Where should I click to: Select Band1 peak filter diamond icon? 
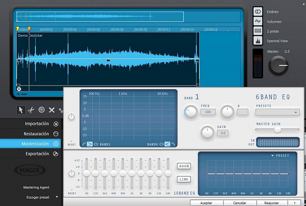click(96, 144)
